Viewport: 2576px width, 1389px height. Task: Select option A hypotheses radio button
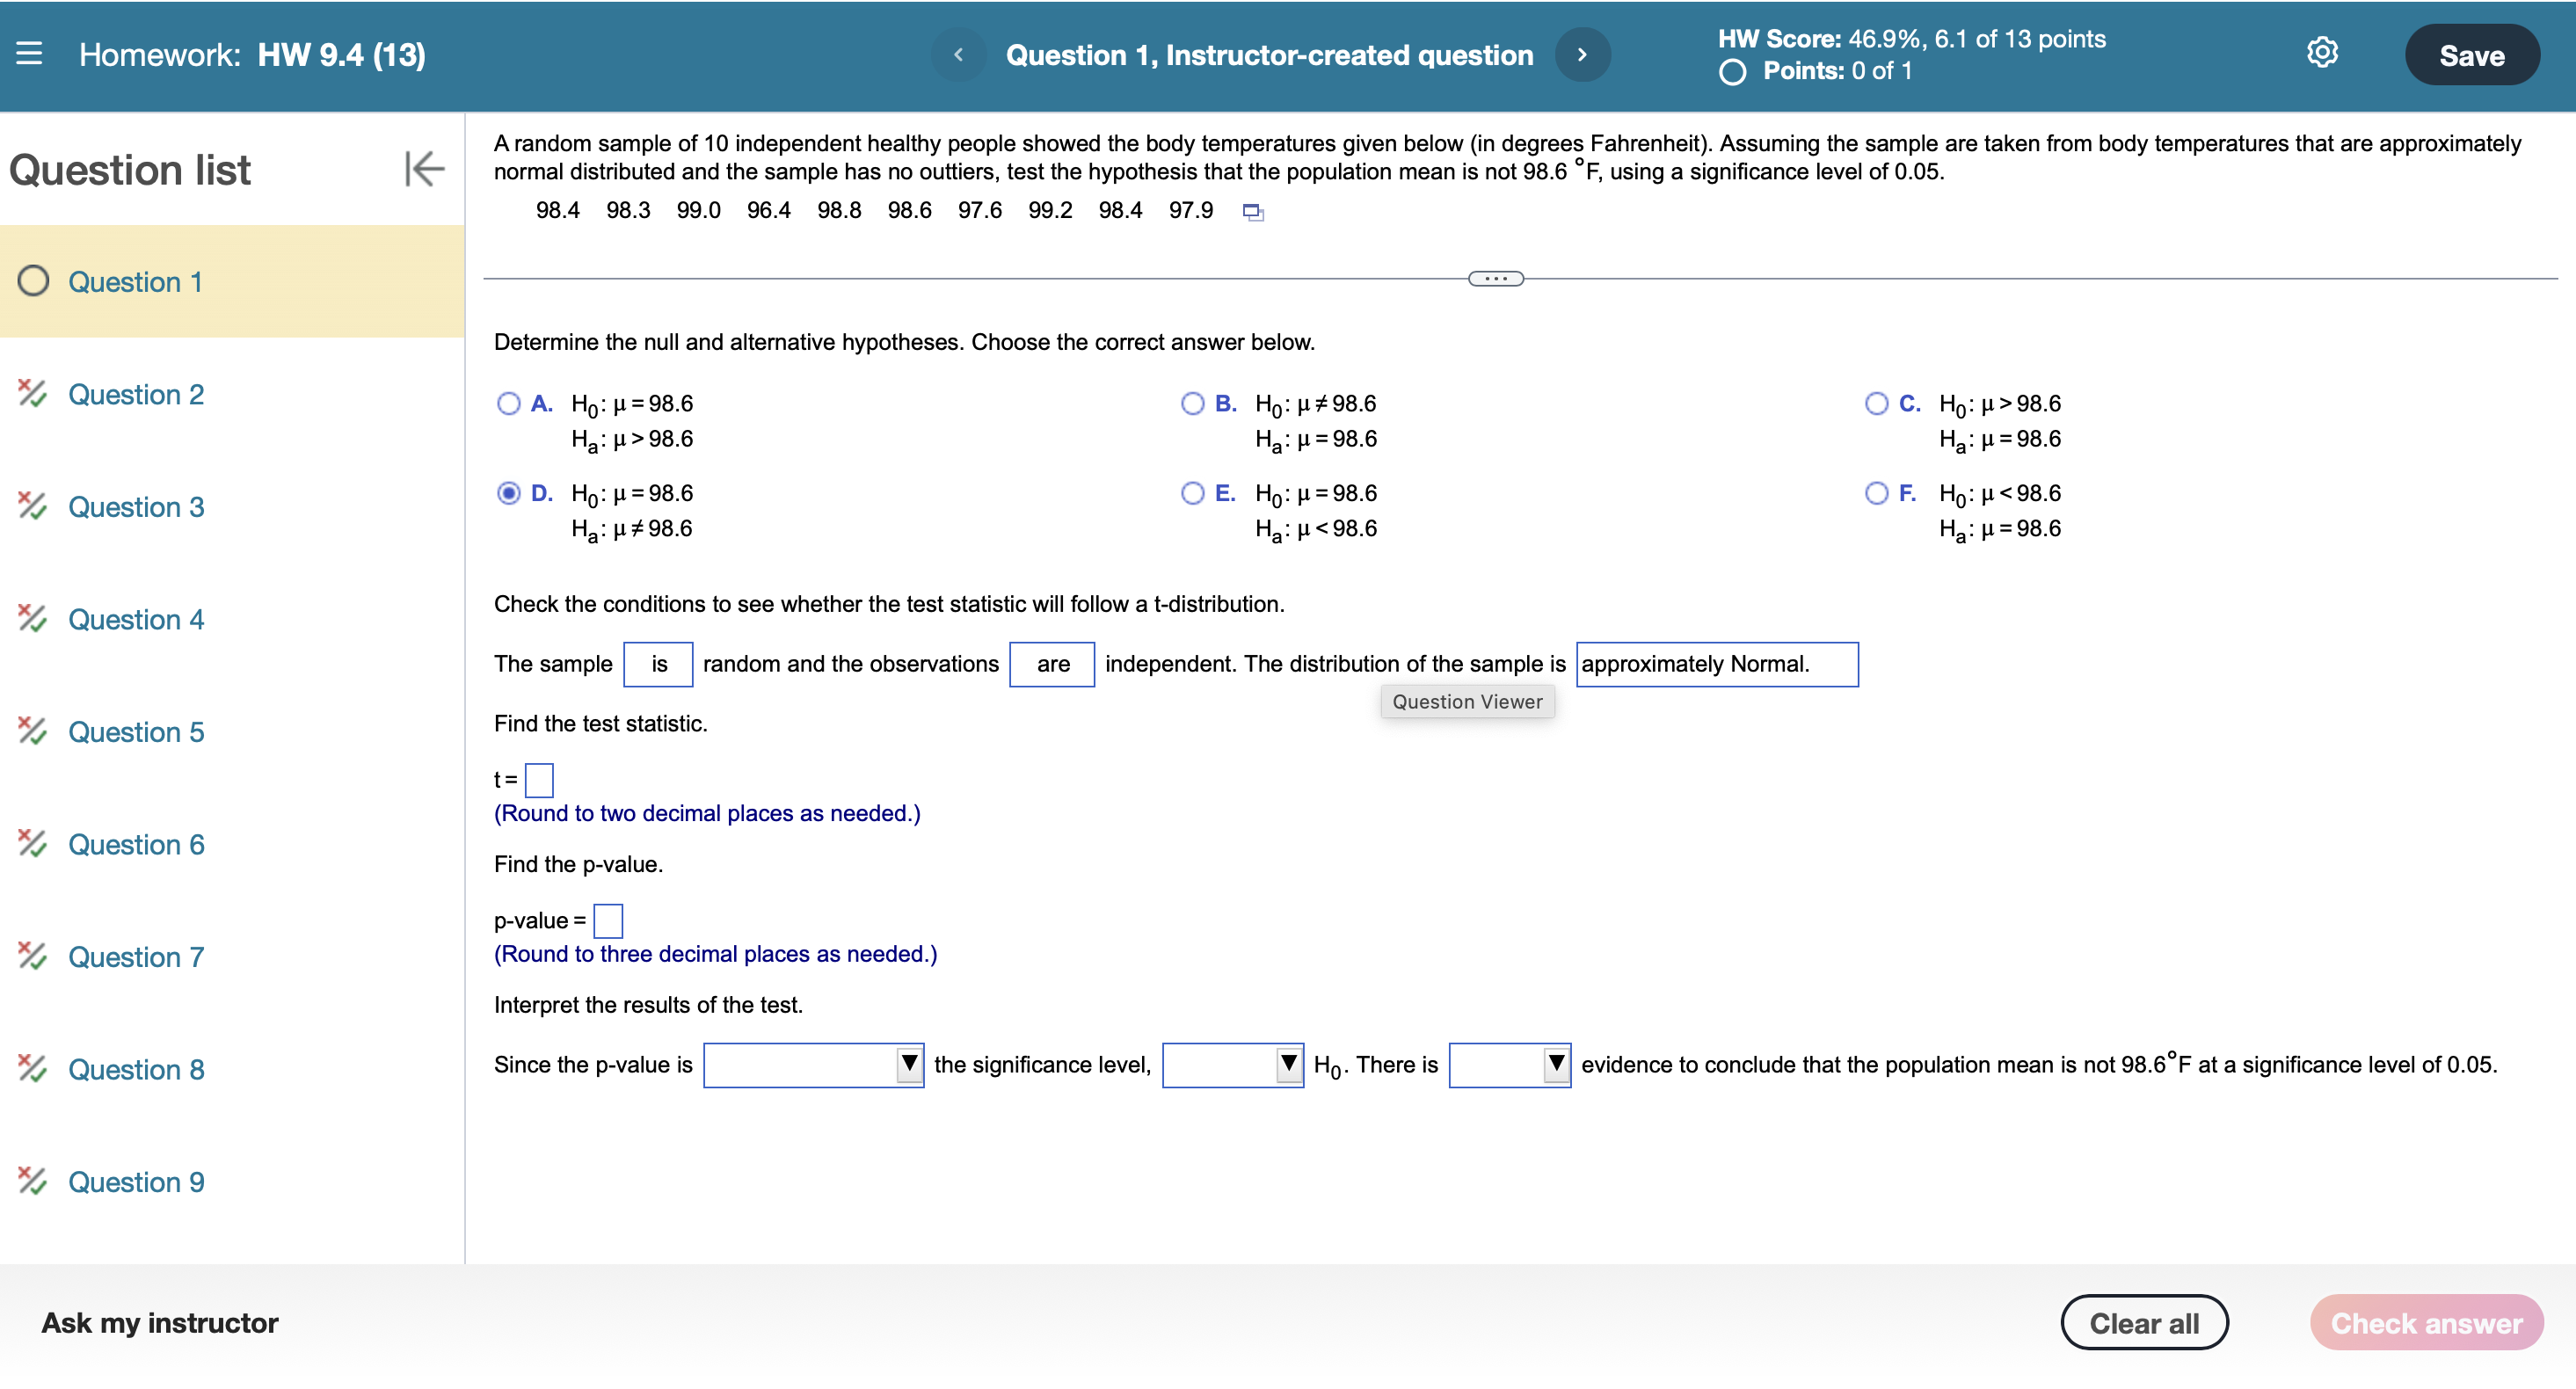point(509,403)
